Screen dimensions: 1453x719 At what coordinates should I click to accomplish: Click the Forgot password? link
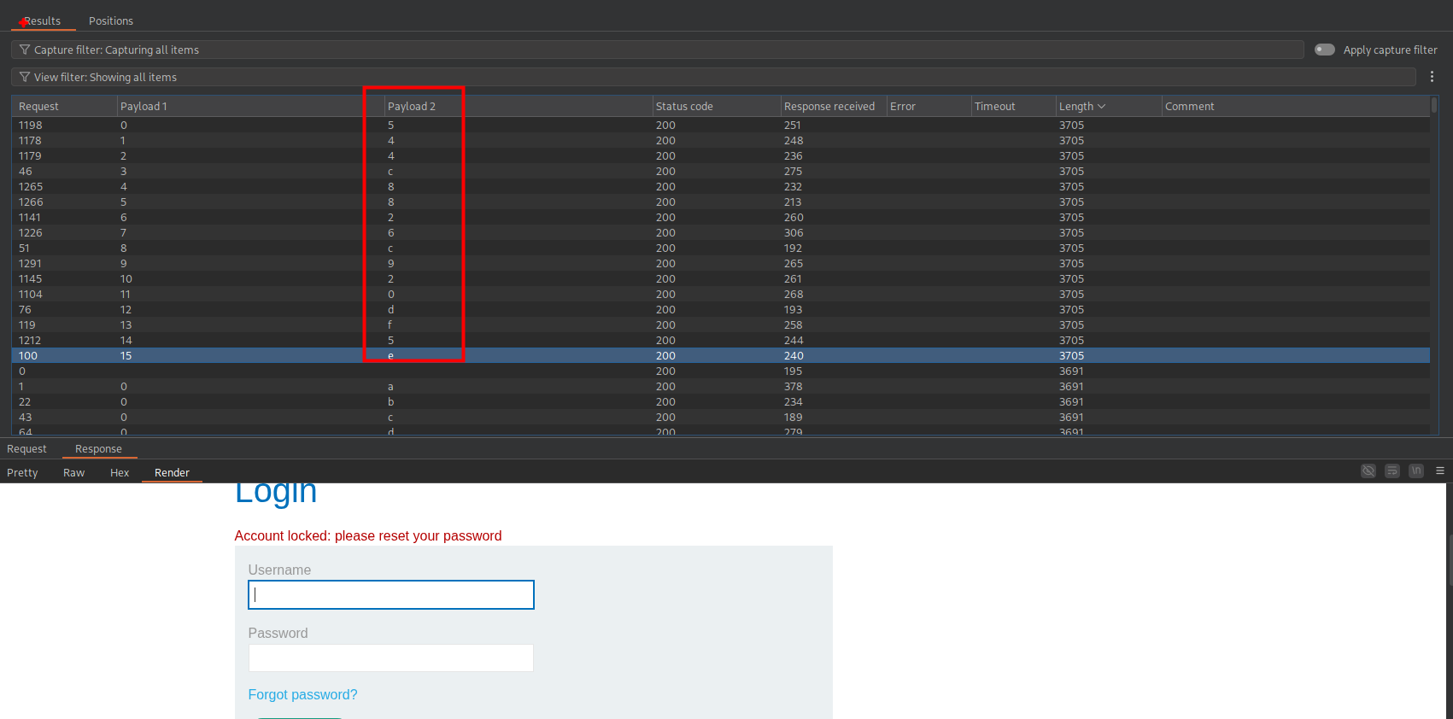pyautogui.click(x=302, y=694)
